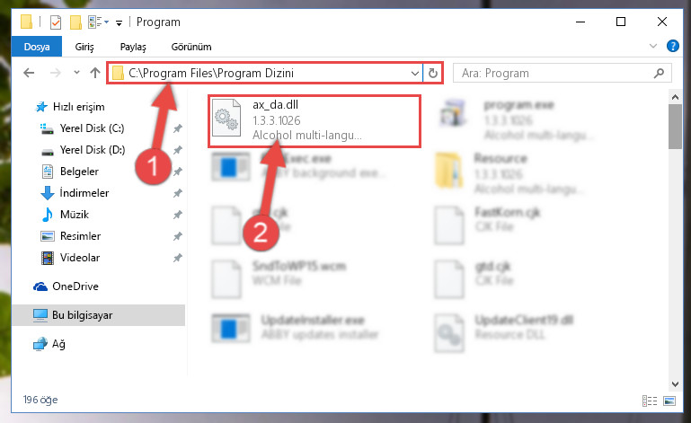Expand the ribbon with the chevron
Viewport: 691px width, 423px height.
tap(653, 46)
